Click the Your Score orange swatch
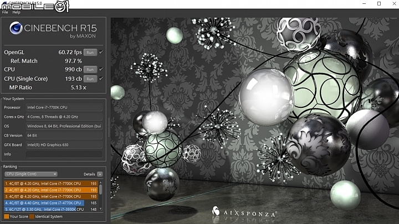The height and width of the screenshot is (224, 399). [x=6, y=217]
